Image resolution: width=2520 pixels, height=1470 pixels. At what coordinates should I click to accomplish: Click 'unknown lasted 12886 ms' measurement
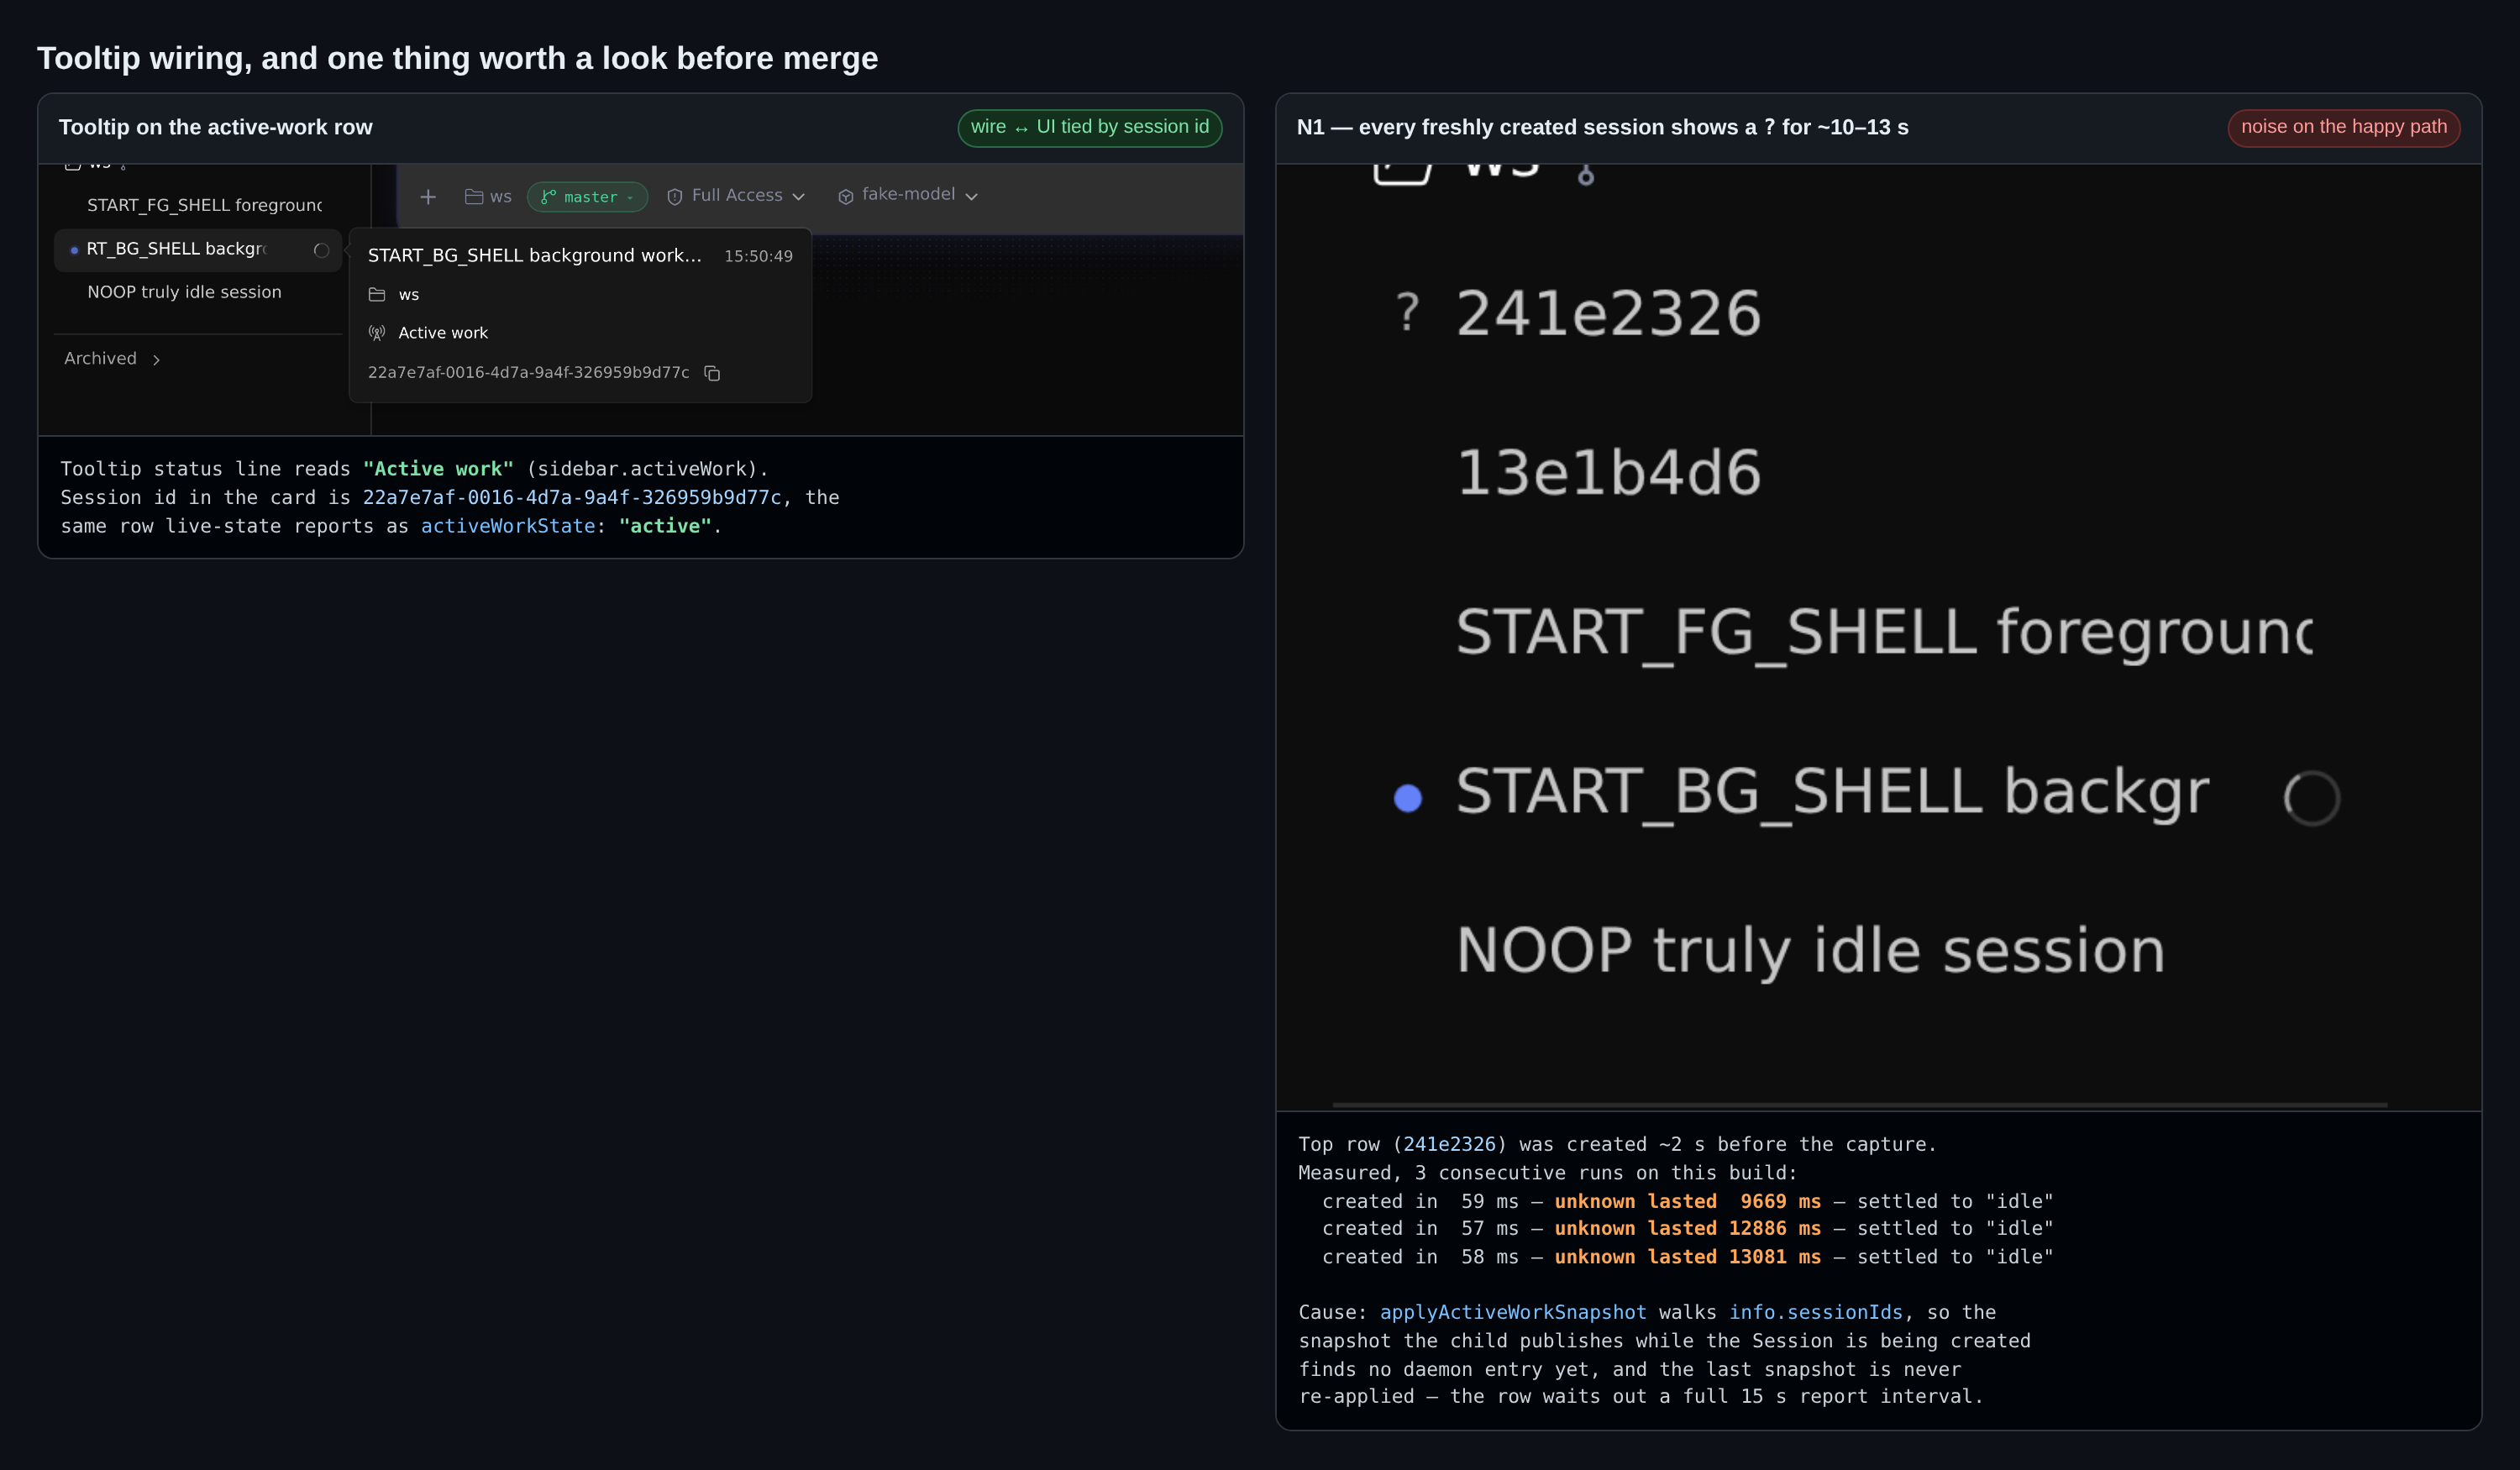pos(1688,1228)
